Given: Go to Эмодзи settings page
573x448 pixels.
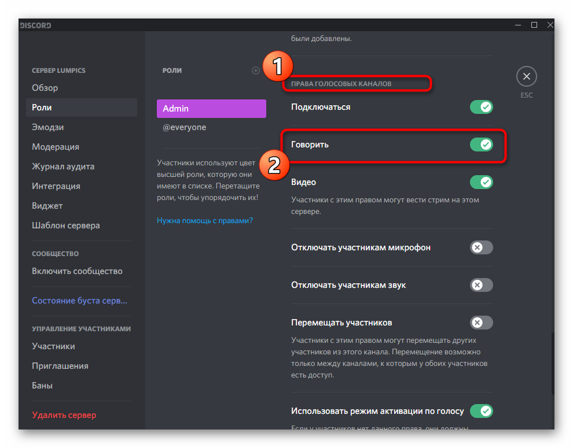Looking at the screenshot, I should pyautogui.click(x=48, y=127).
